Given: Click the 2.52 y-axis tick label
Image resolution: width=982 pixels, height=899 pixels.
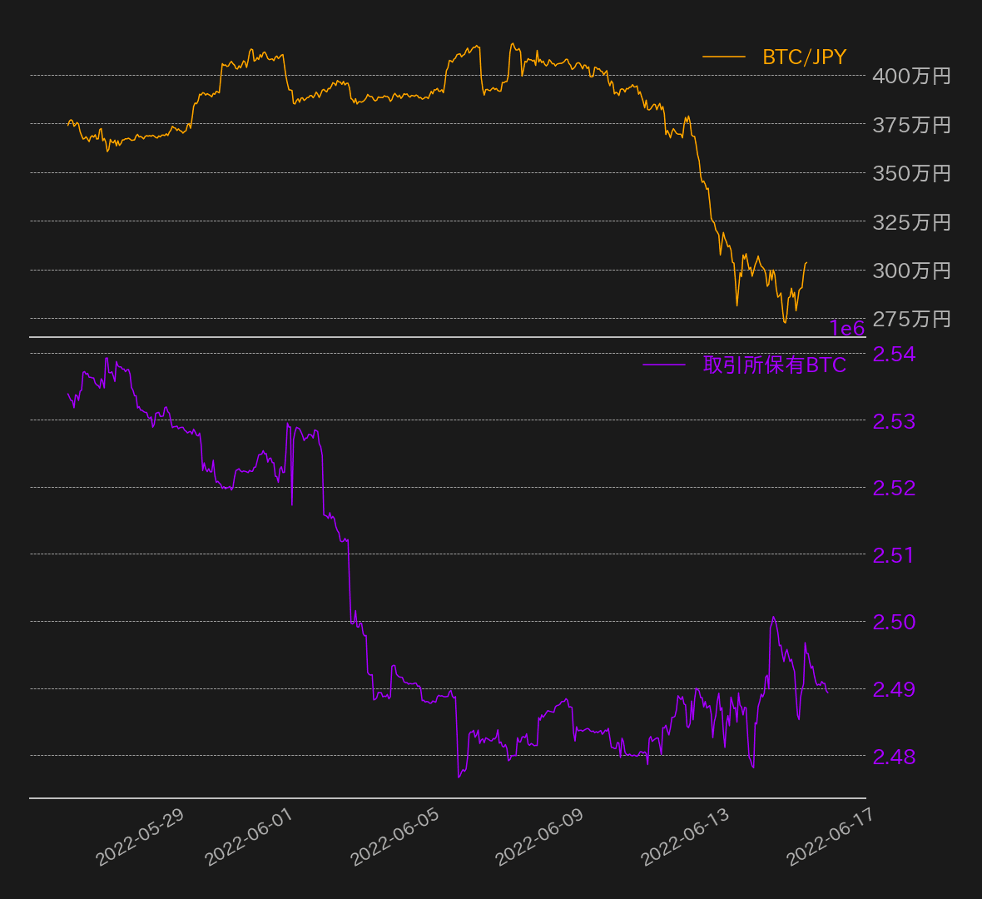Looking at the screenshot, I should [894, 488].
